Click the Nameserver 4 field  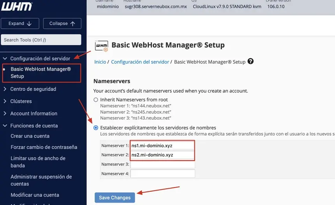(x=162, y=173)
